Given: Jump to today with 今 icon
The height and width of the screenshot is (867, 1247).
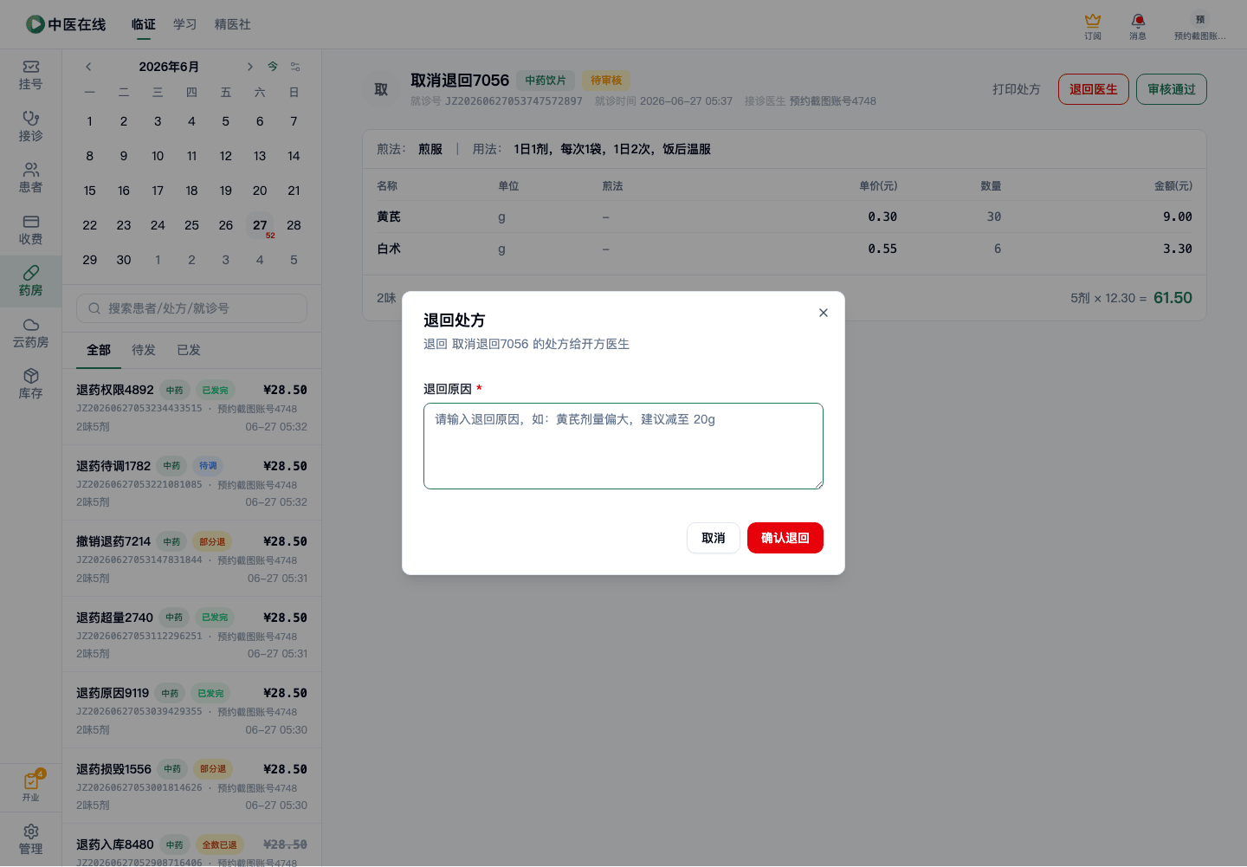Looking at the screenshot, I should tap(273, 67).
